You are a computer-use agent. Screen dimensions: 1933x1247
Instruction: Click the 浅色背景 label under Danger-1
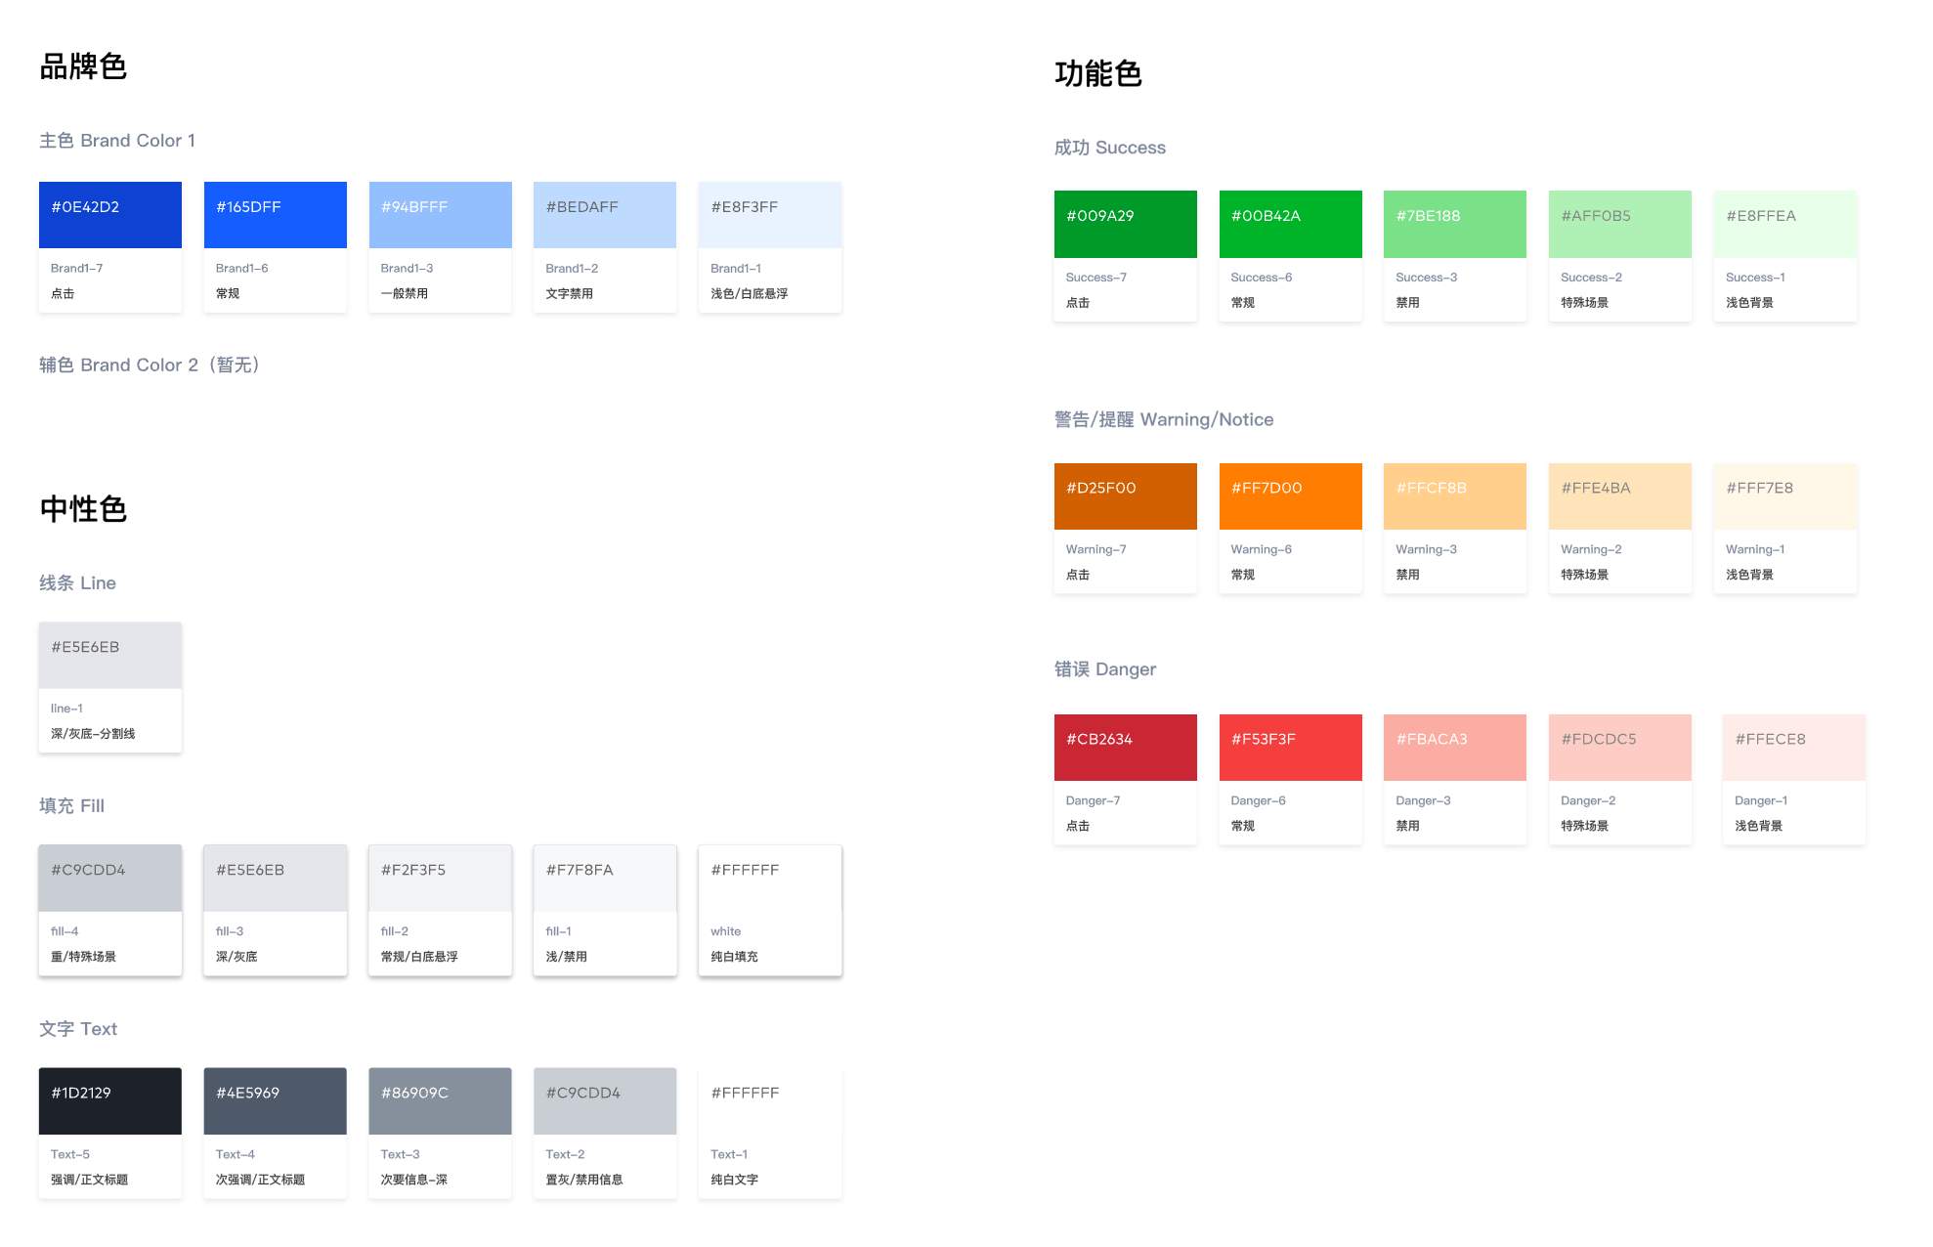pos(1759,826)
